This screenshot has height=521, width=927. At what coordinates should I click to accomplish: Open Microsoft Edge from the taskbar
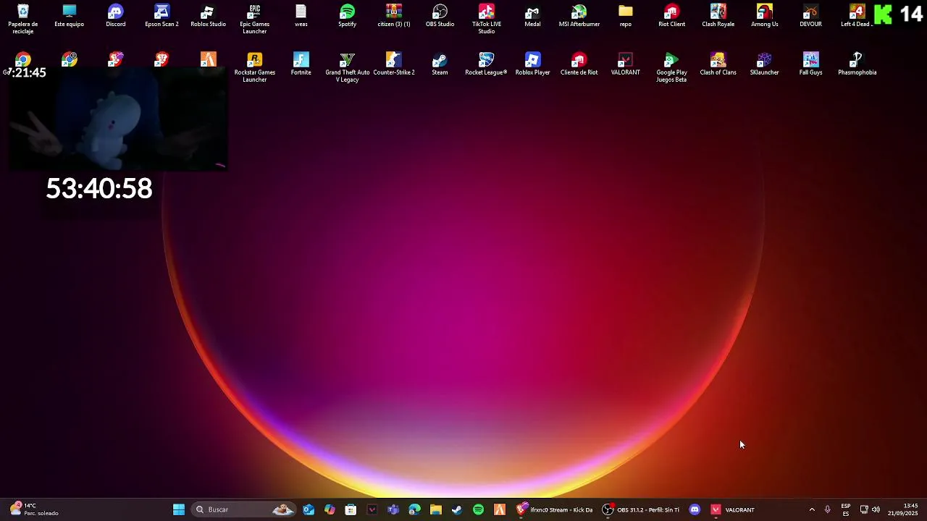pos(414,509)
